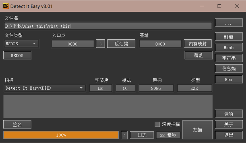Open memory map via 内存映射
Screen dimensions: 246x143
click(198, 44)
